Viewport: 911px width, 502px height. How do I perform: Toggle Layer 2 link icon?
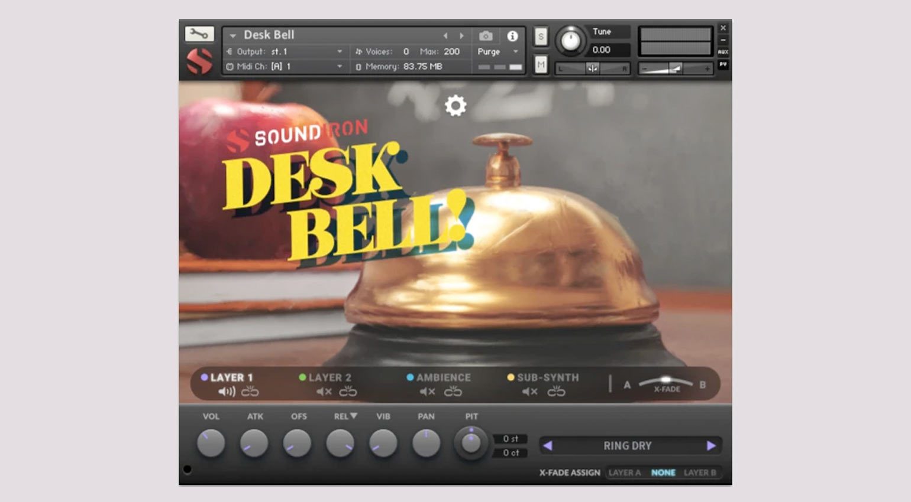348,391
